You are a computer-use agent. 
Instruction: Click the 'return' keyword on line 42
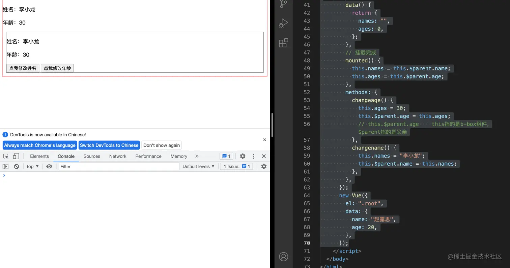coord(361,13)
